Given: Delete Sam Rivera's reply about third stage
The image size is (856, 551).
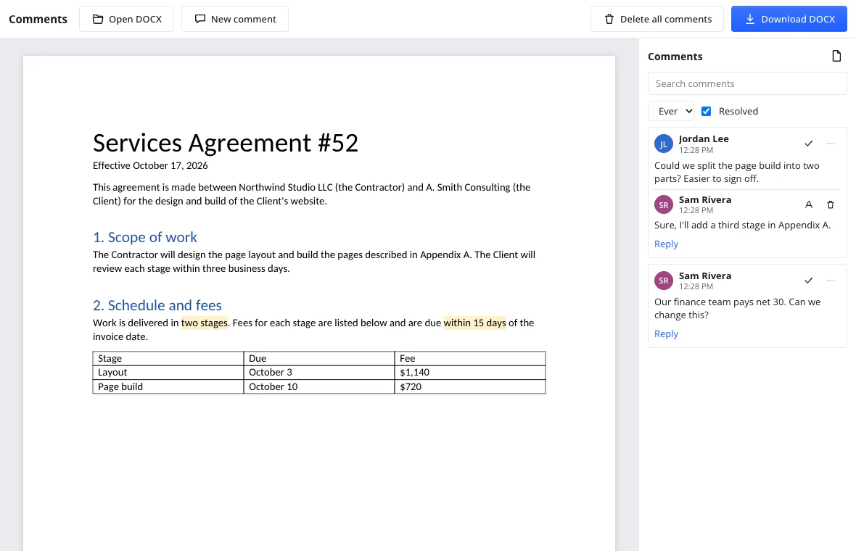Looking at the screenshot, I should pos(831,204).
